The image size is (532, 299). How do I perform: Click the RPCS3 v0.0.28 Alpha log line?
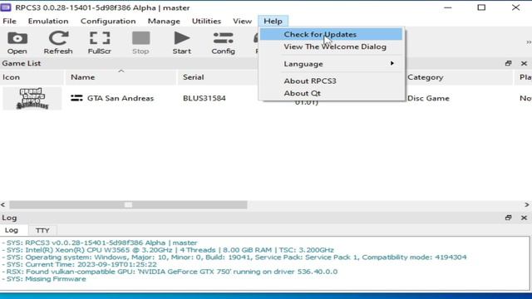click(x=100, y=243)
